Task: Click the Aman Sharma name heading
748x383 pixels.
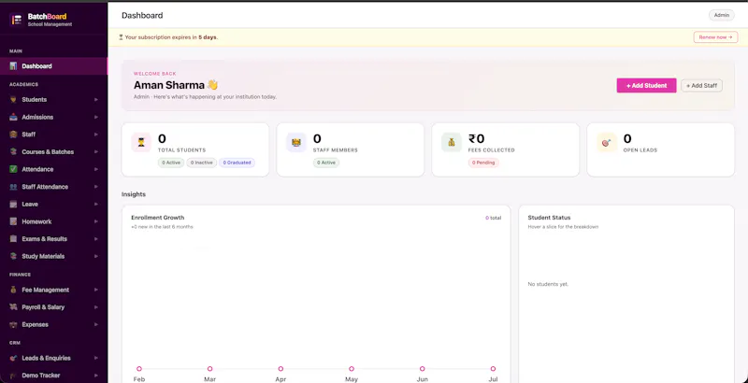Action: [x=169, y=85]
